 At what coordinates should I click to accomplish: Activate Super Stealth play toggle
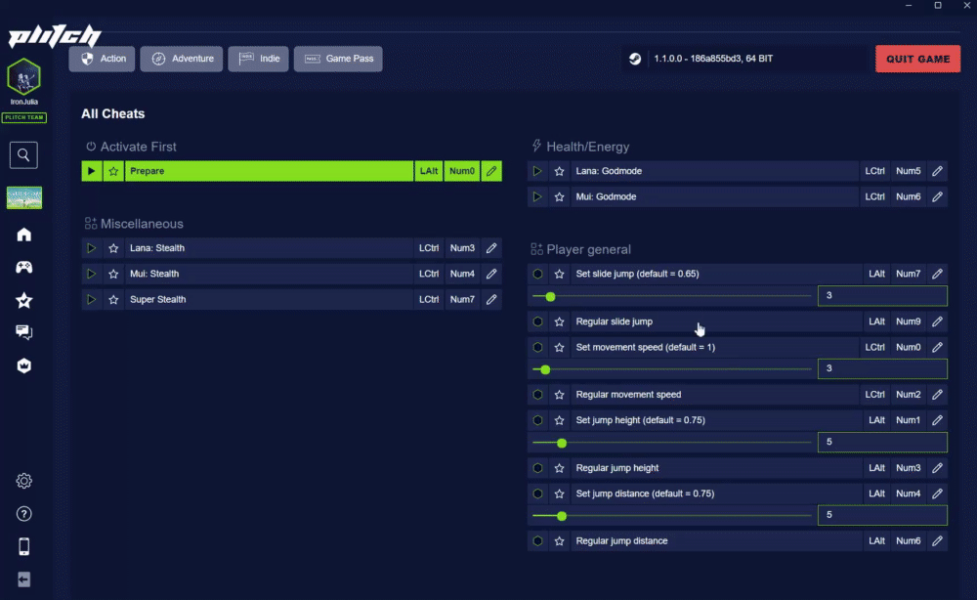pos(91,299)
